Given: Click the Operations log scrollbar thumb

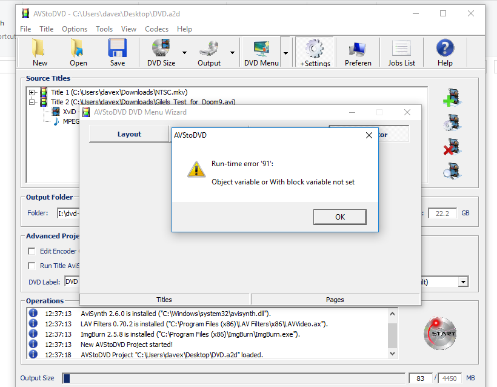Looking at the screenshot, I should [392, 335].
